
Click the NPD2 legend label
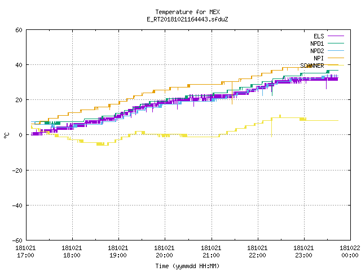click(317, 51)
